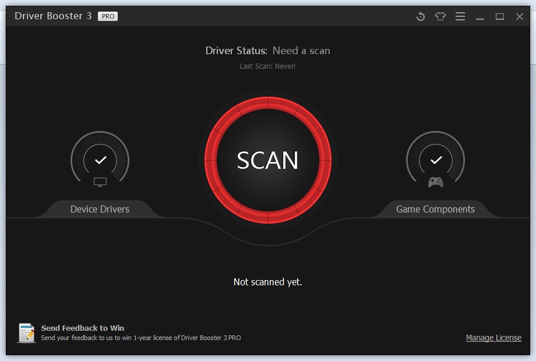Click the gamepad icon under Game Components gauge

coord(436,182)
